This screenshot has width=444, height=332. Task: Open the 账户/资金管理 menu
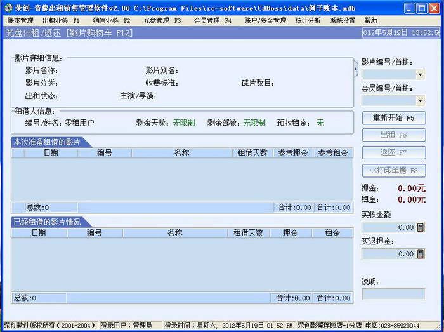265,21
